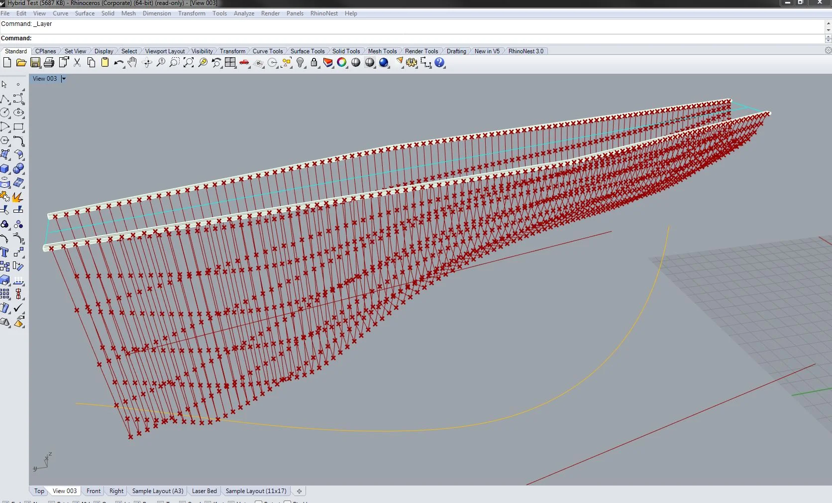Screen dimensions: 832x503
Task: Open Options via the gear icon
Action: point(412,63)
